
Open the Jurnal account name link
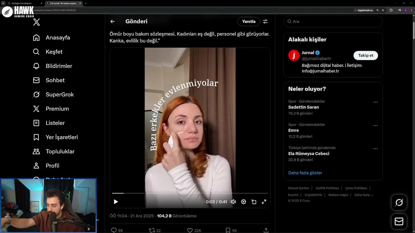click(308, 52)
